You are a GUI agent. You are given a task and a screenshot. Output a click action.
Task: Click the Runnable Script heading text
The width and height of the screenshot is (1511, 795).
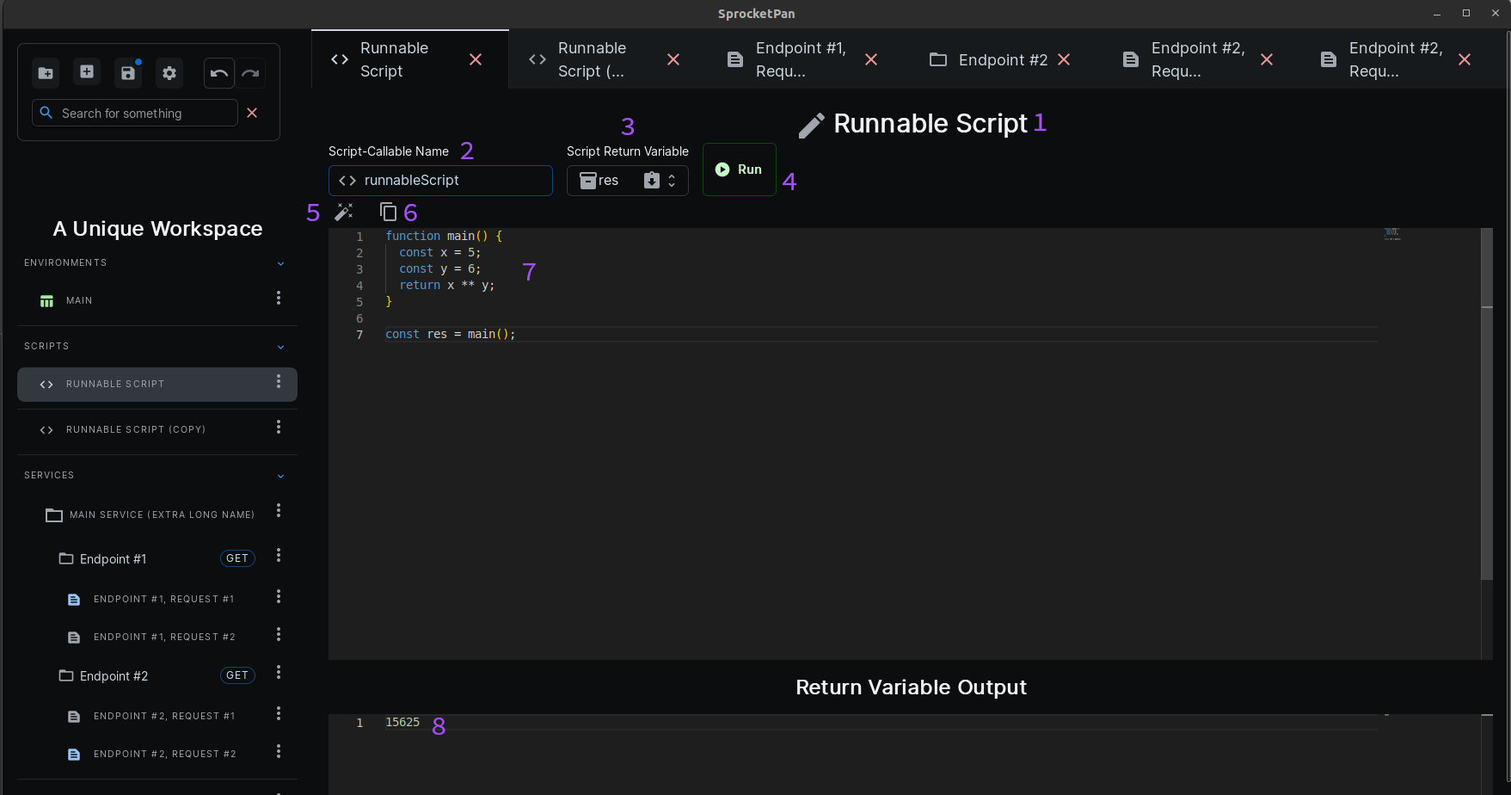(931, 124)
